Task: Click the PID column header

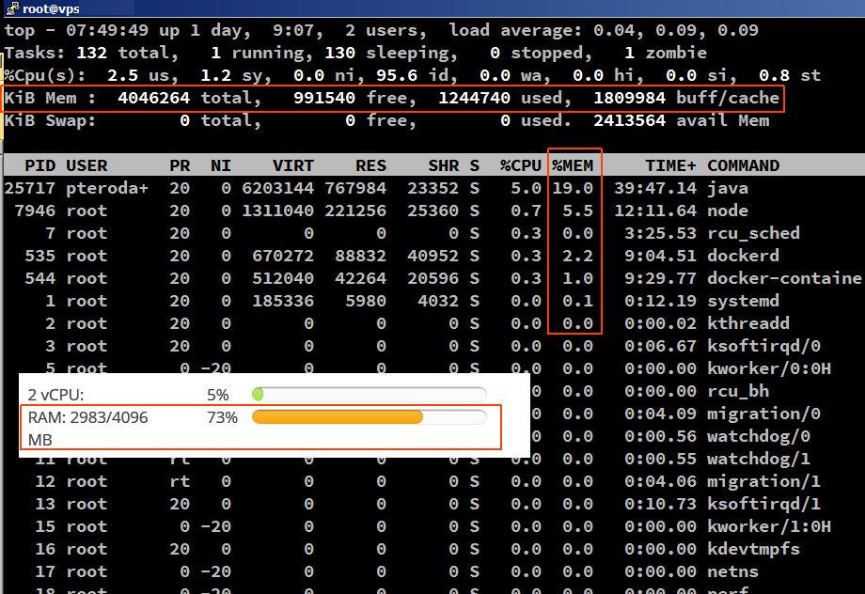Action: (39, 165)
